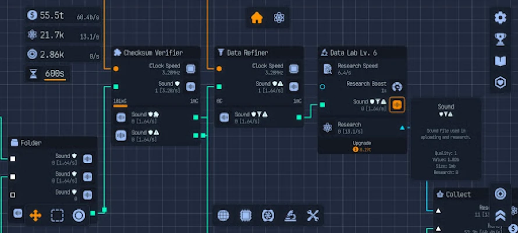Open the globe network menu icon

coord(223,216)
